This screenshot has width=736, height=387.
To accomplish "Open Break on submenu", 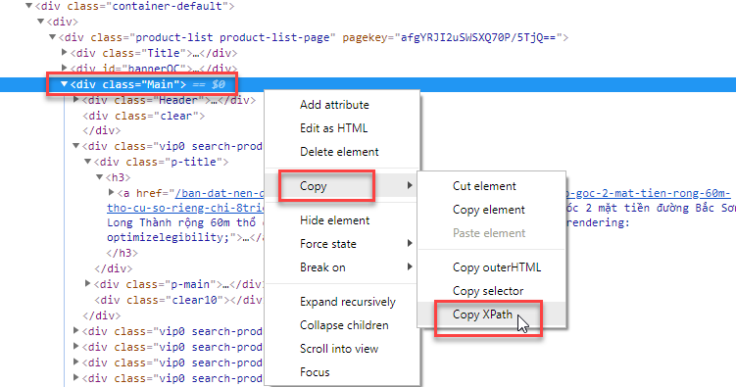I will pos(322,267).
